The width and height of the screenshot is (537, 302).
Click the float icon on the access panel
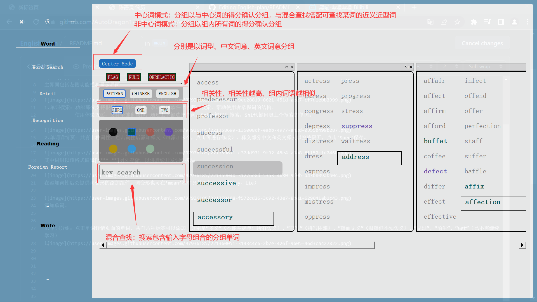click(286, 67)
